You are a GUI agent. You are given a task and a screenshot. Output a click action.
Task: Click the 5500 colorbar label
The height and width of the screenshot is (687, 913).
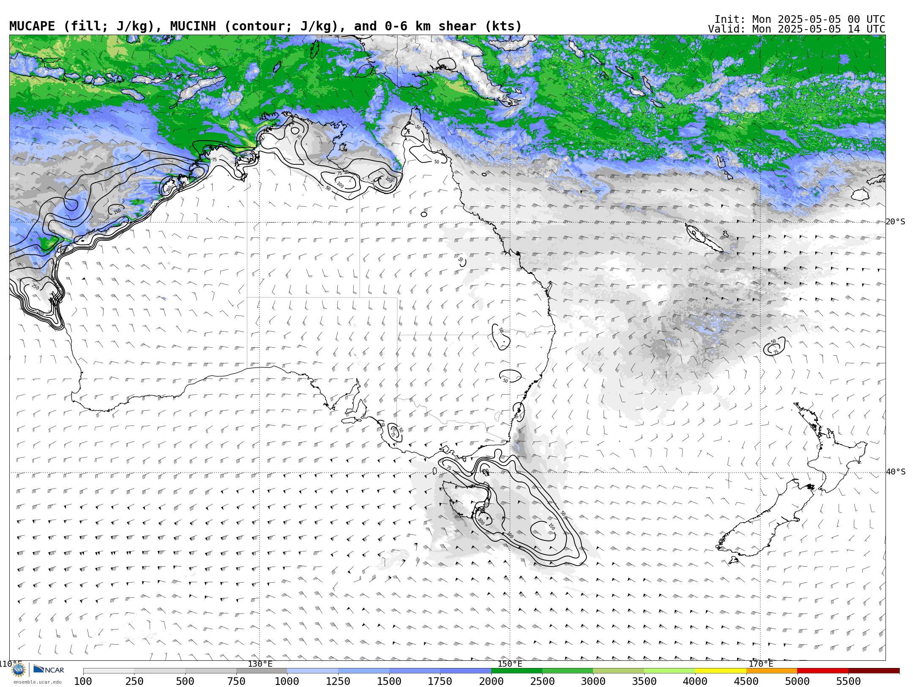coord(848,682)
